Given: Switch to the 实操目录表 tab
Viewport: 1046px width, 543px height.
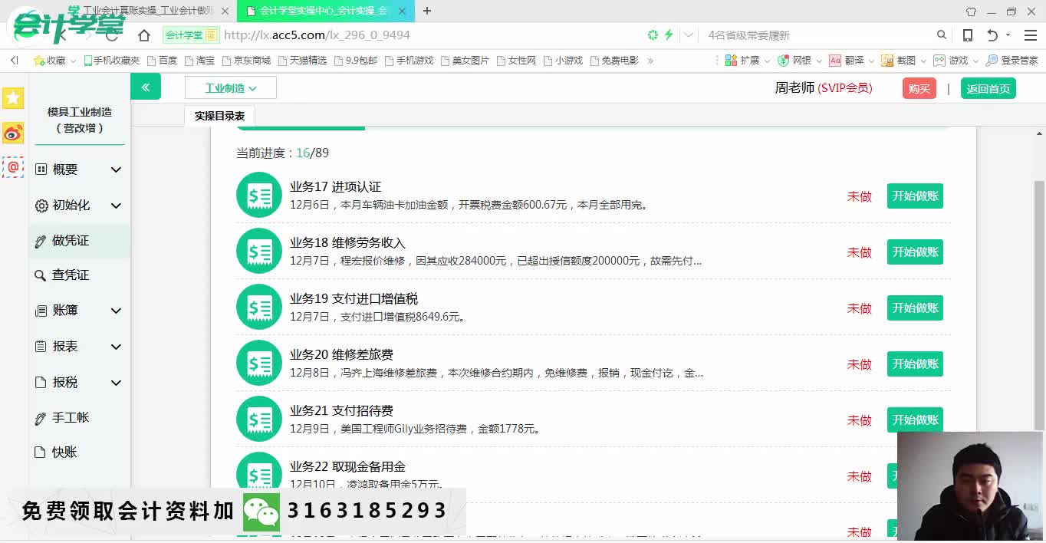Looking at the screenshot, I should point(220,116).
